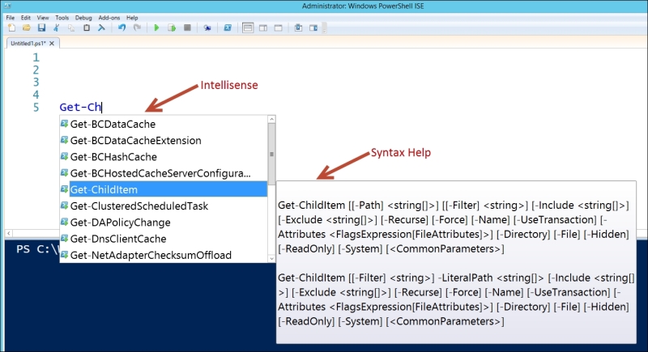
Task: Clear the console pane icon
Action: pyautogui.click(x=101, y=28)
